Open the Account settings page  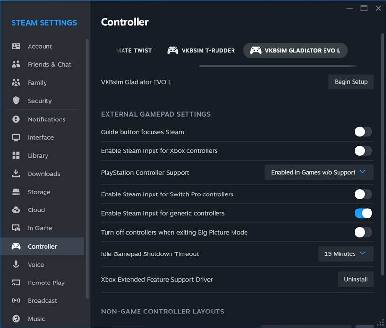tap(42, 46)
